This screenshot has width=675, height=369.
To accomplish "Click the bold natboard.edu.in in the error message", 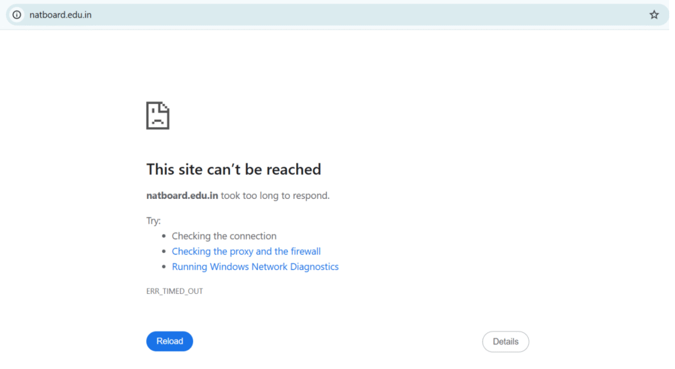I will click(182, 195).
